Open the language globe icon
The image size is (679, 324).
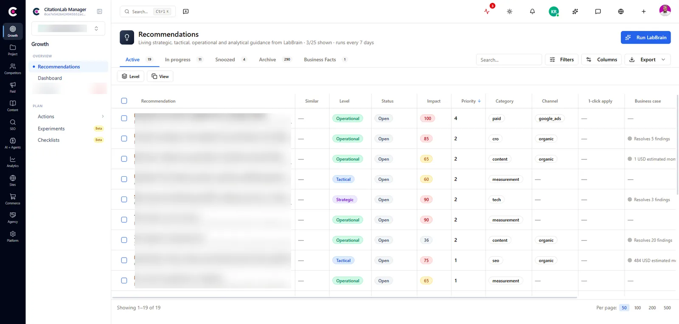pyautogui.click(x=621, y=11)
